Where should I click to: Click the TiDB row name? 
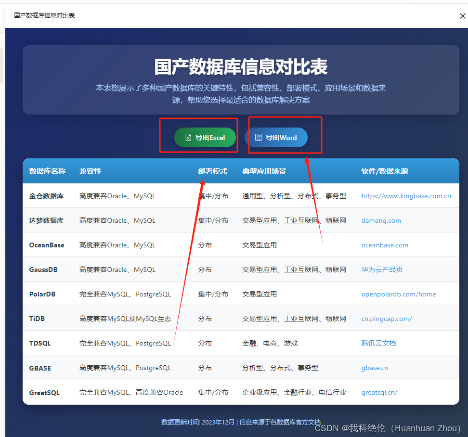[x=37, y=319]
